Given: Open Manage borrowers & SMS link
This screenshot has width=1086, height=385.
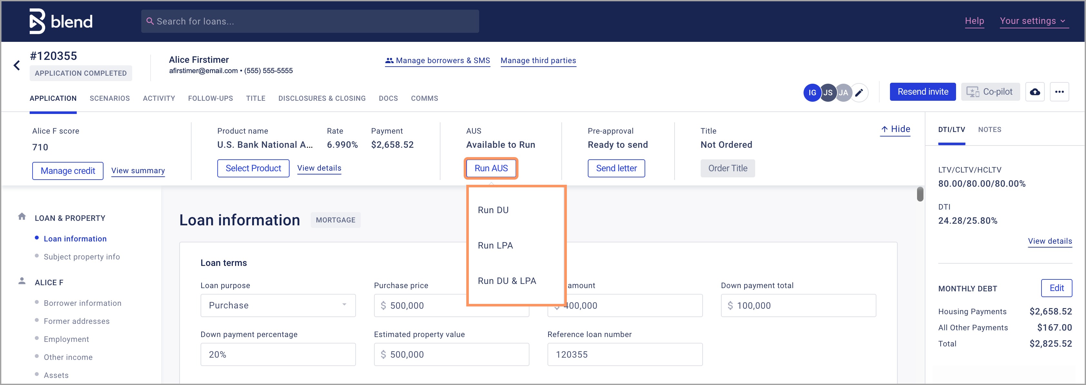Looking at the screenshot, I should (x=437, y=61).
